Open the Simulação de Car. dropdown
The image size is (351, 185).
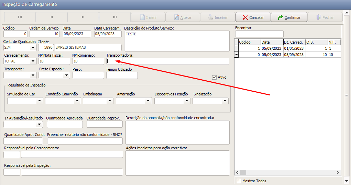(40, 101)
